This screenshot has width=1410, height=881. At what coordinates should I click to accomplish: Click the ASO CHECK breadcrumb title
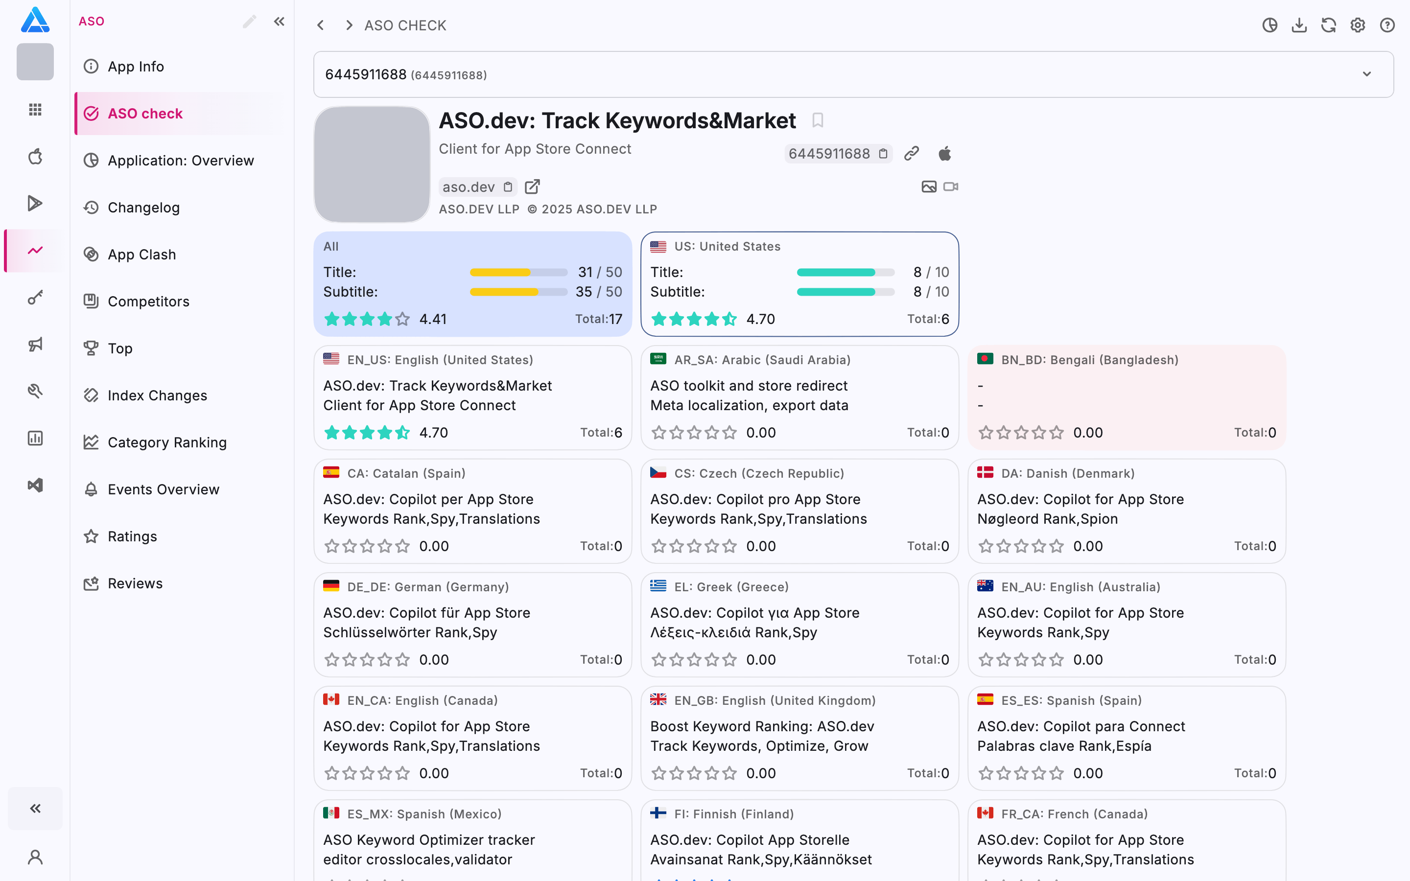pyautogui.click(x=405, y=25)
